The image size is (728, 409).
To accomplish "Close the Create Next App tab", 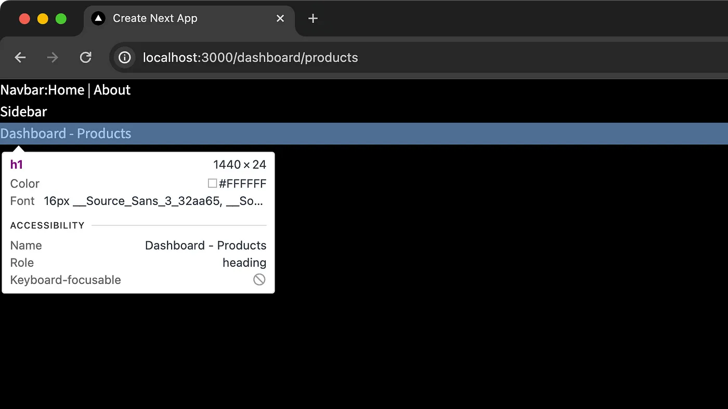I will [280, 18].
